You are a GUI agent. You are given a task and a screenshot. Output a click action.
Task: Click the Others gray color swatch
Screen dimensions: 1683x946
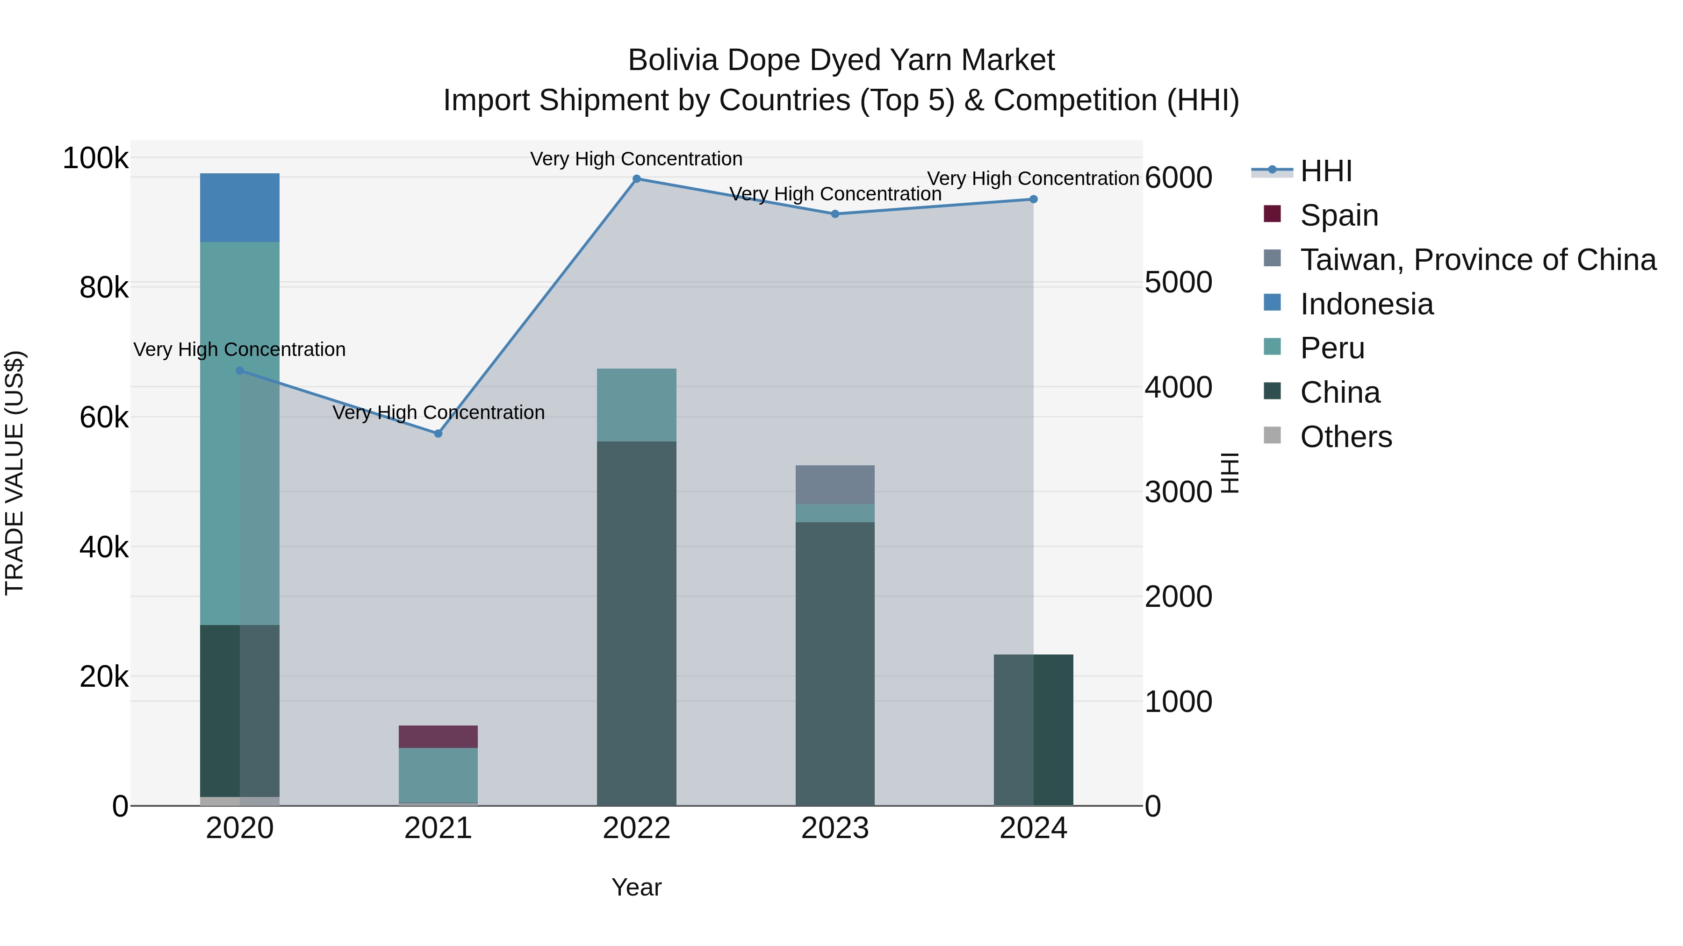[1272, 435]
